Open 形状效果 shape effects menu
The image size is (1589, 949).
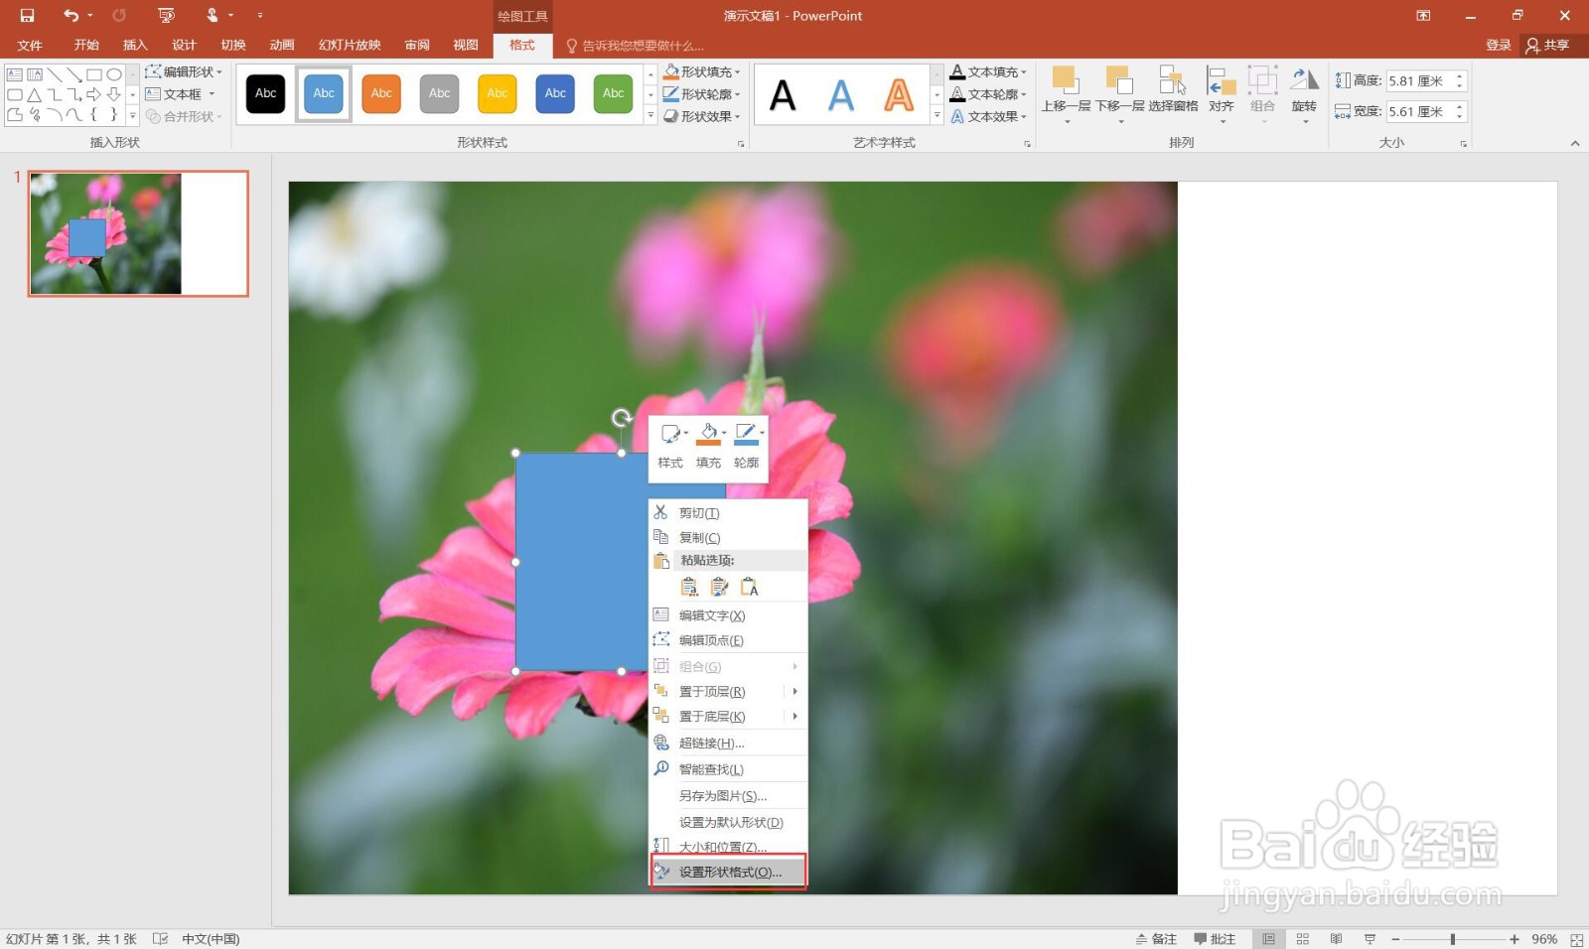pos(701,116)
